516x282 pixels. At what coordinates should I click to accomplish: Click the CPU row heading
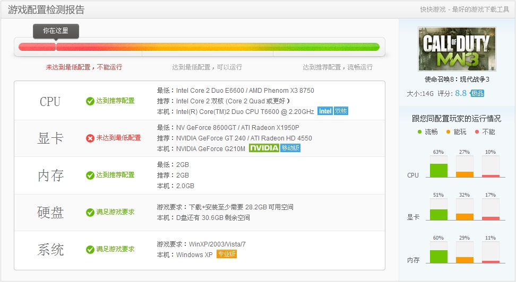point(50,102)
